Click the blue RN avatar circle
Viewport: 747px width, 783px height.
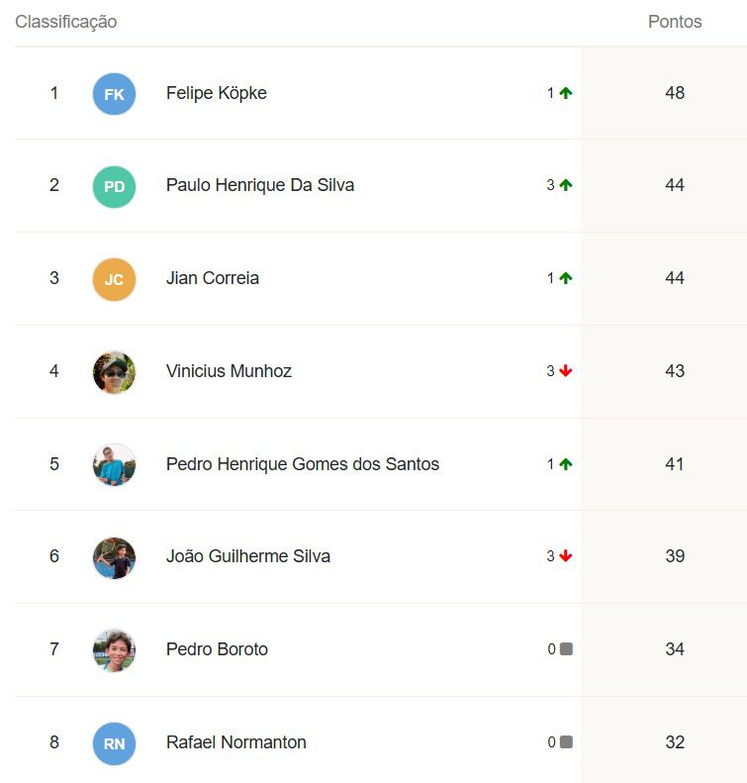coord(114,744)
